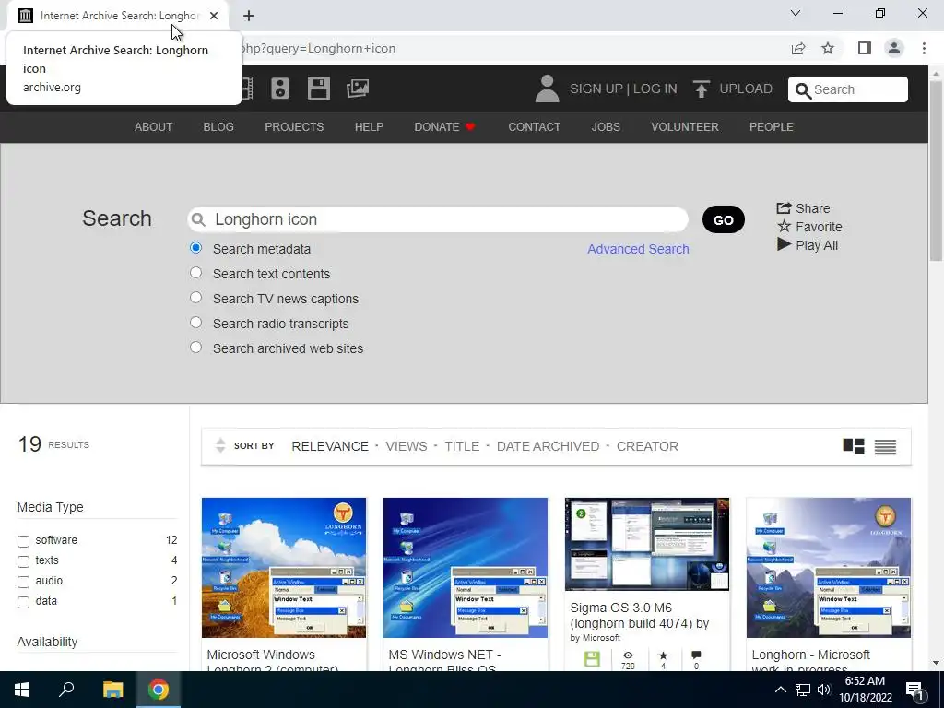Select Search metadata radio button

click(195, 248)
